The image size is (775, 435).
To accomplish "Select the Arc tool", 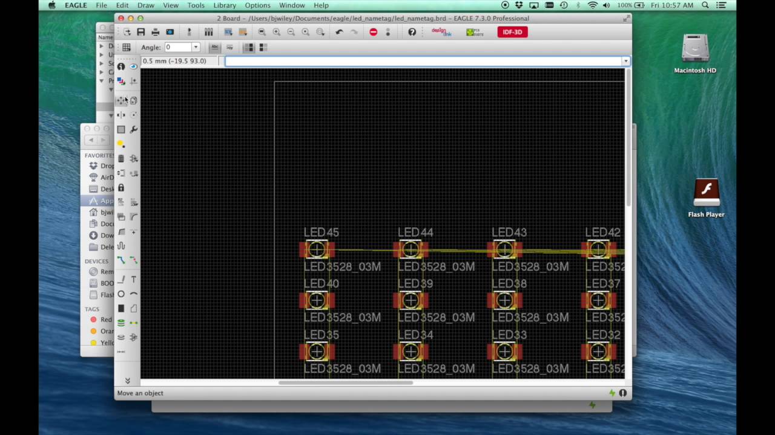I will tap(134, 294).
